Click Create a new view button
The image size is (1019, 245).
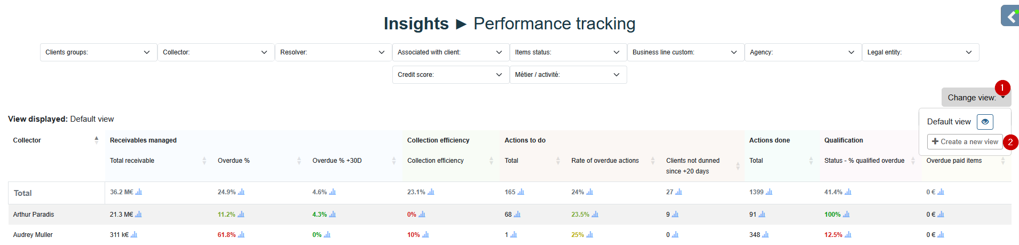(965, 142)
